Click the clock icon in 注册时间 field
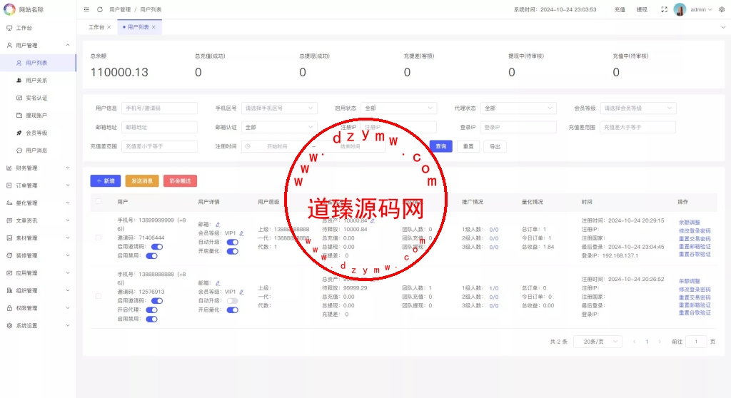 [248, 146]
